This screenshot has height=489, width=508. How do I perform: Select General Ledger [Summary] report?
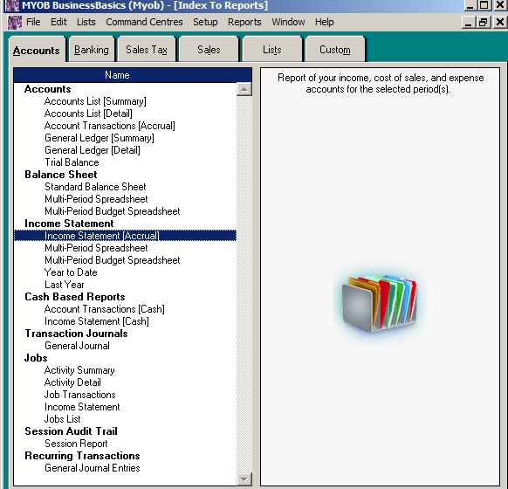coord(100,138)
